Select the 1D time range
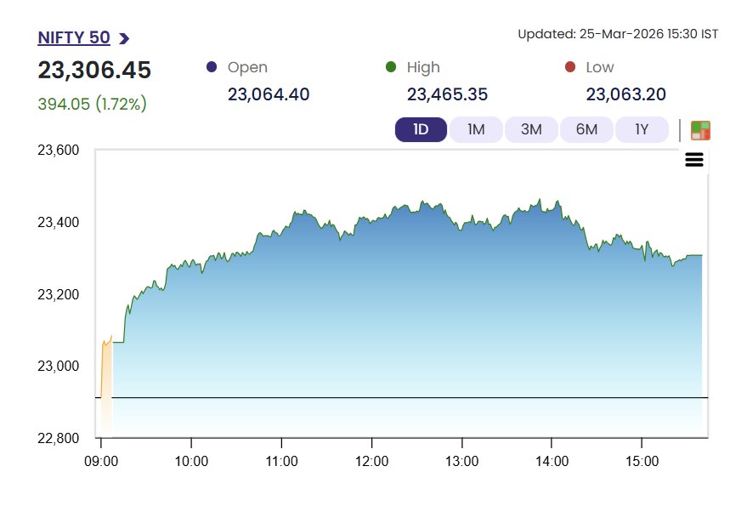This screenshot has height=506, width=730. point(421,129)
